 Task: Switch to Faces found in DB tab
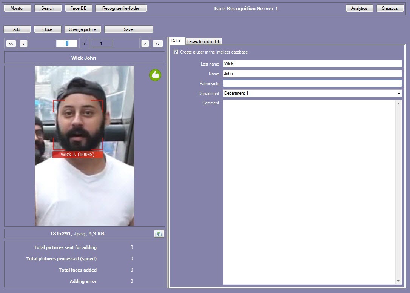pos(204,41)
